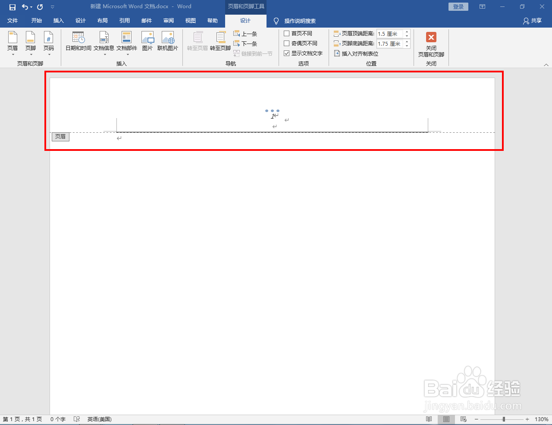
Task: Switch to the 插入 ribbon tab
Action: coord(58,20)
